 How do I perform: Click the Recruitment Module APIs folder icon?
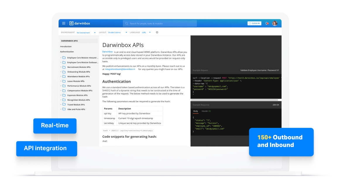click(64, 67)
